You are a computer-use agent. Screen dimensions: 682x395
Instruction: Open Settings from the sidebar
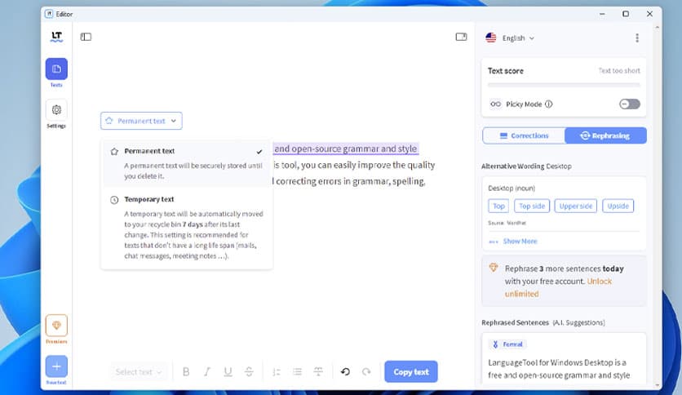[x=56, y=113]
